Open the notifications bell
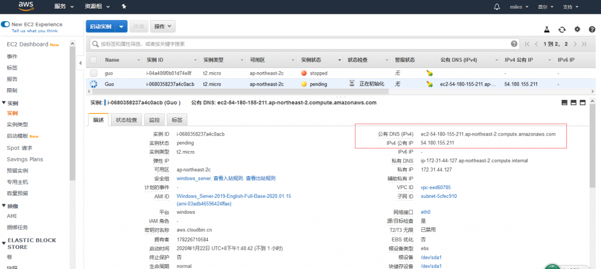This screenshot has width=601, height=269. point(497,6)
